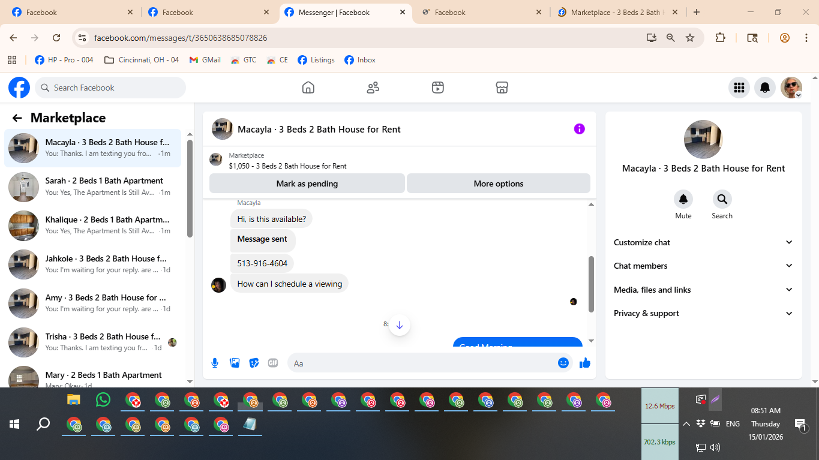
Task: Open GMail bookmark
Action: (x=205, y=60)
